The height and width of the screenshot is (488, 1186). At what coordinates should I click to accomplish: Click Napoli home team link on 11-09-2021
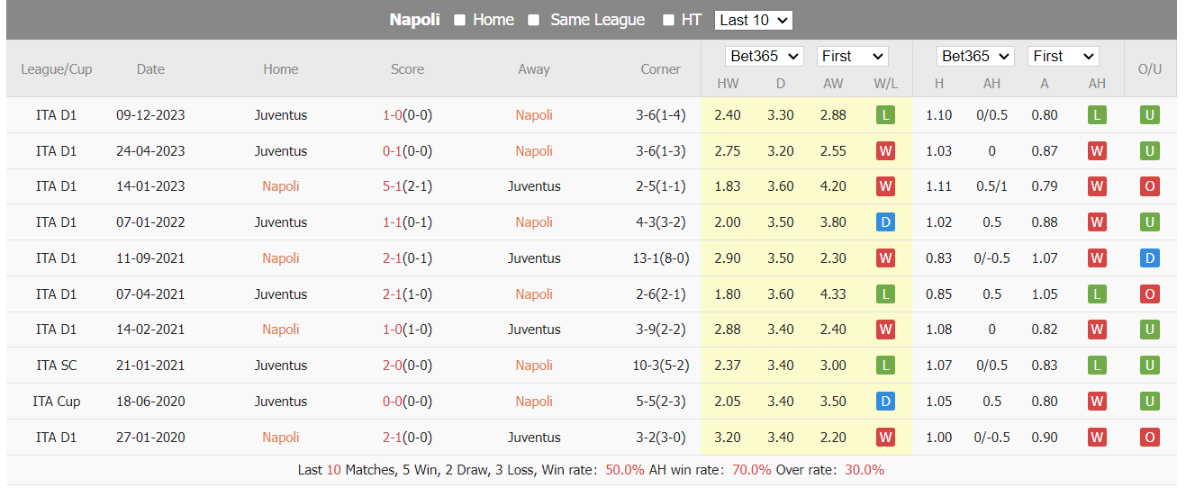click(281, 258)
